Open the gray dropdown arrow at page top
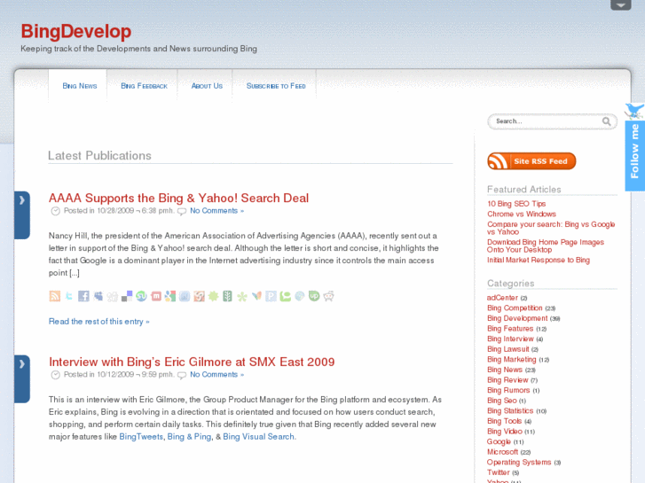This screenshot has height=483, width=645. click(621, 5)
